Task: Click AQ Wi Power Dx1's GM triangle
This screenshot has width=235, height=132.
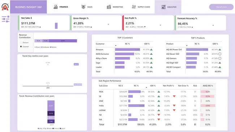Action: click(x=220, y=50)
